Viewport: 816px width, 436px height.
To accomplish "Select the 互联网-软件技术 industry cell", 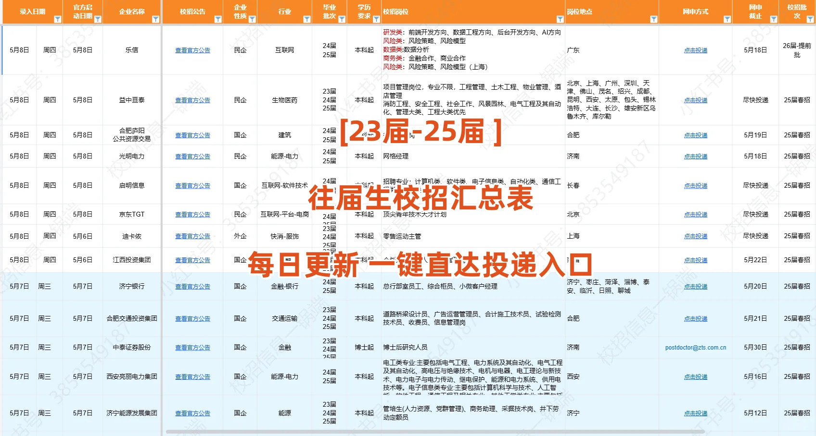I will [284, 185].
